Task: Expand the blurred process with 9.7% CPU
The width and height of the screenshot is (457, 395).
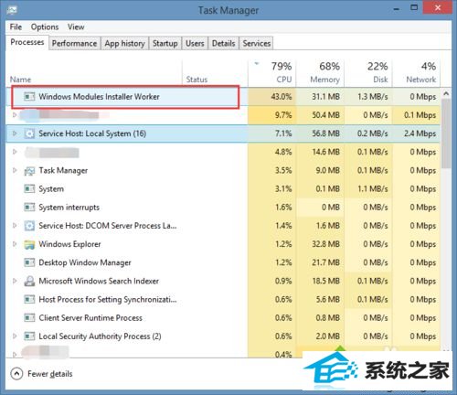Action: 15,115
